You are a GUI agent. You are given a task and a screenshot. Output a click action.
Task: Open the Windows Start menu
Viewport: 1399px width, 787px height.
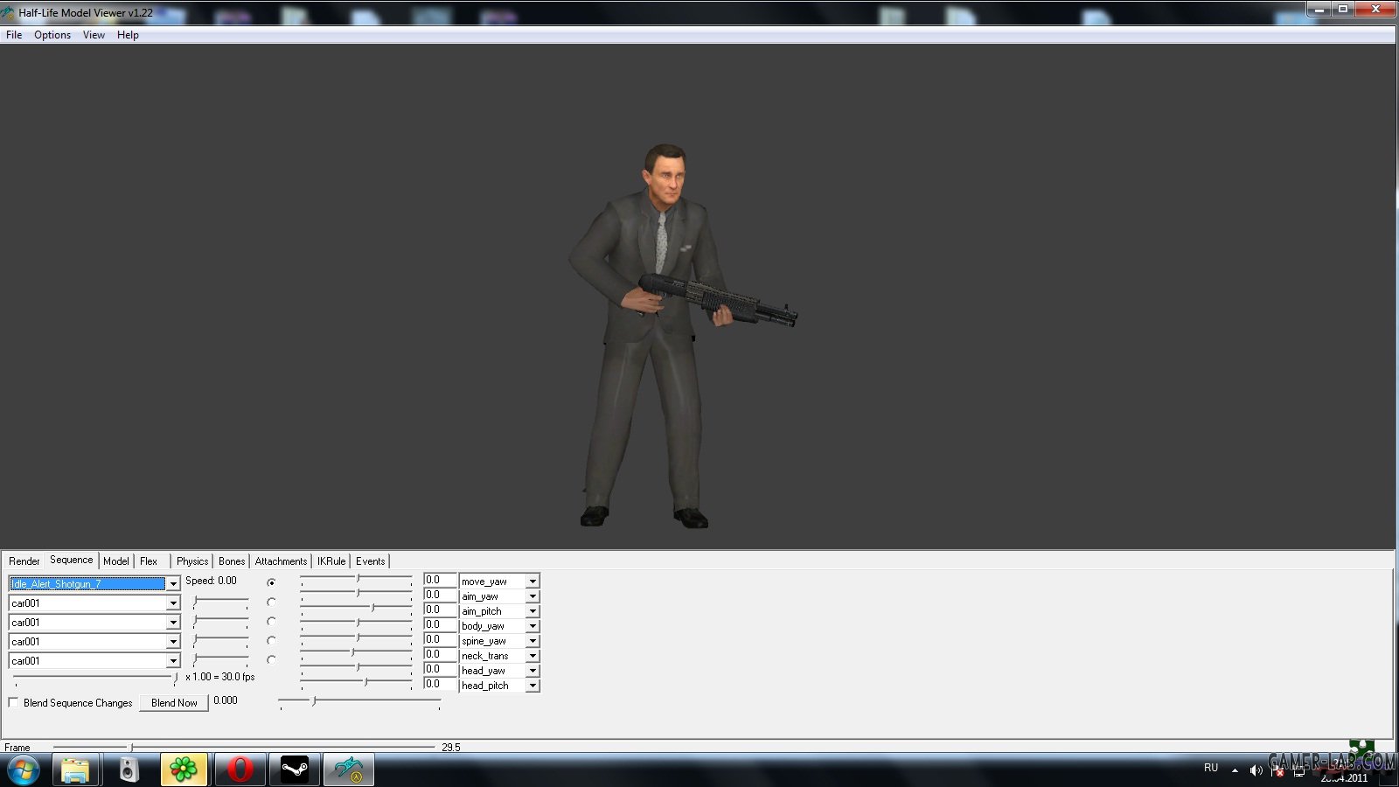[24, 770]
